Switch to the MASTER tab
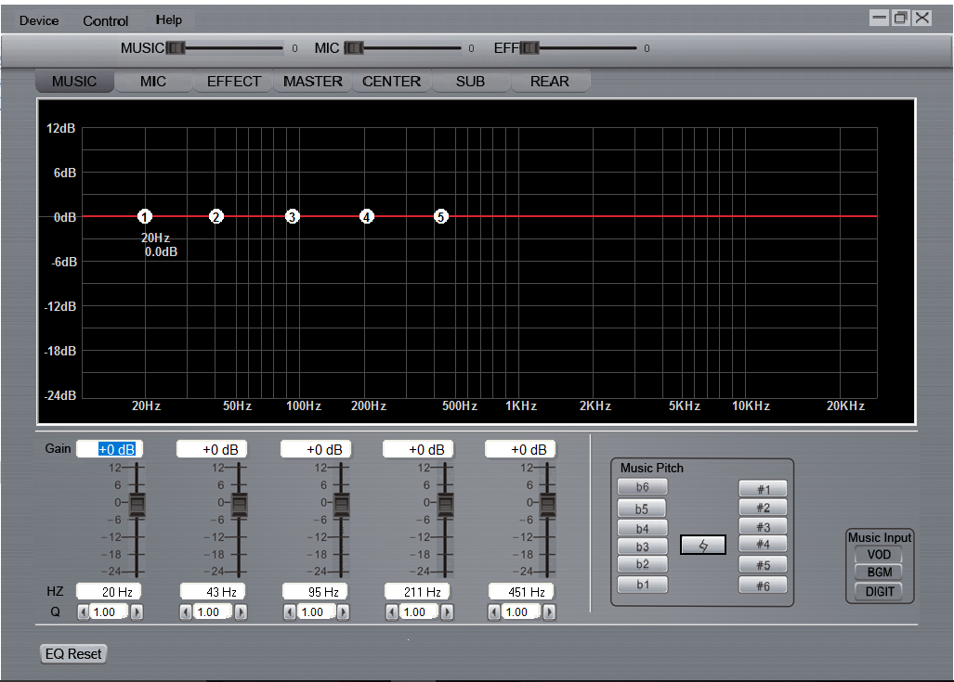954x682 pixels. (x=313, y=82)
